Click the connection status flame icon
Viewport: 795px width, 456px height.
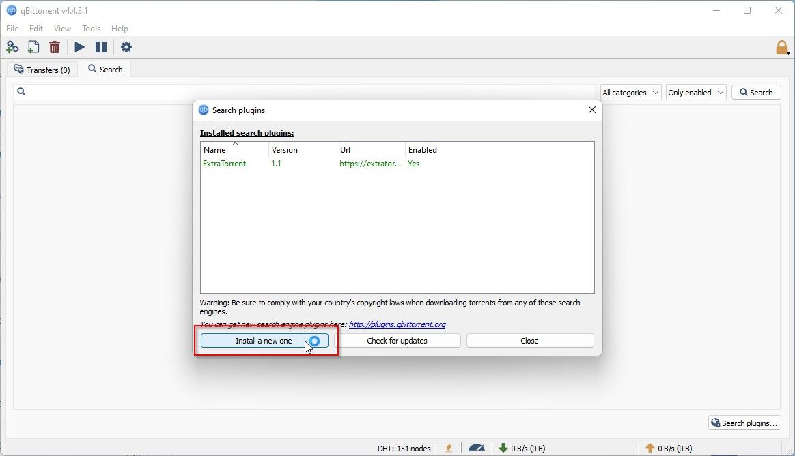[x=449, y=448]
